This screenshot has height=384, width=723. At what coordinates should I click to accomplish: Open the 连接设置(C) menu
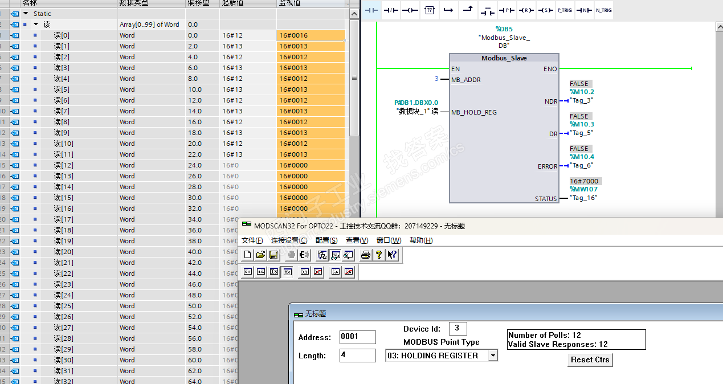point(289,240)
